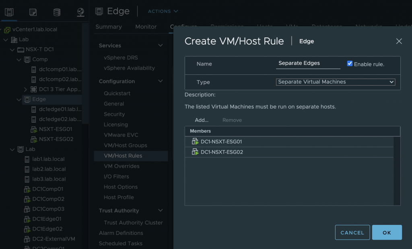This screenshot has width=412, height=249.
Task: Click Add... to add members
Action: click(202, 120)
